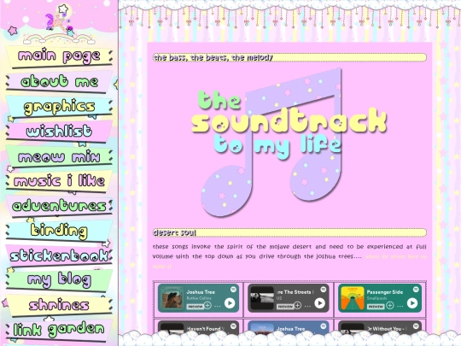Screen dimensions: 461x346
Task: Click Spotify logo on the blue Joshua Tree card
Action: [x=323, y=326]
